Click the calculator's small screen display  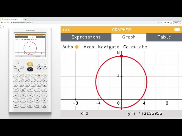[30, 46]
